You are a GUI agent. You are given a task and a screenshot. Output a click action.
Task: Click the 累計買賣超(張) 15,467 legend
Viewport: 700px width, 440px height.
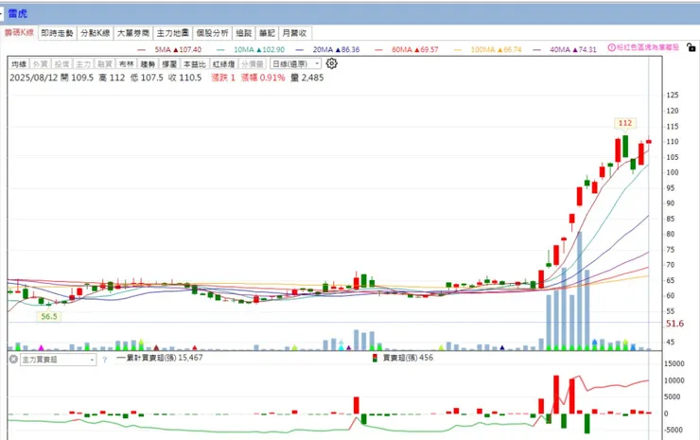tap(160, 358)
